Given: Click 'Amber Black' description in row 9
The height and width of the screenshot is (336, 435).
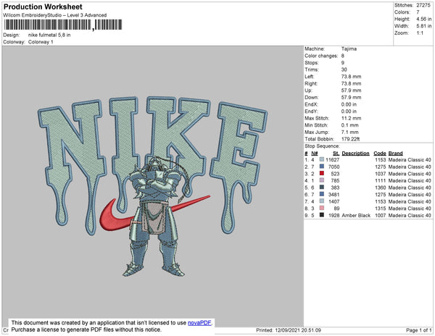Looking at the screenshot, I should [356, 215].
